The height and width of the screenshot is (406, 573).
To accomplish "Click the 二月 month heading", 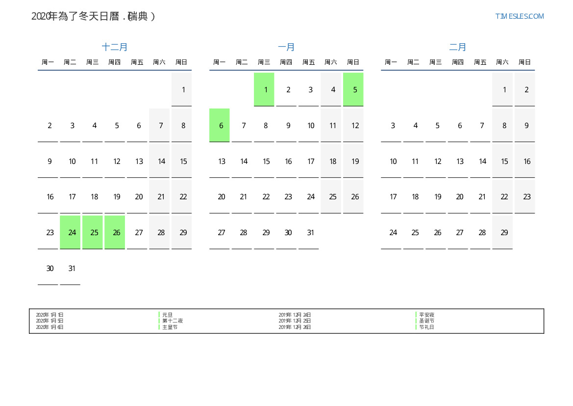I will (x=458, y=47).
